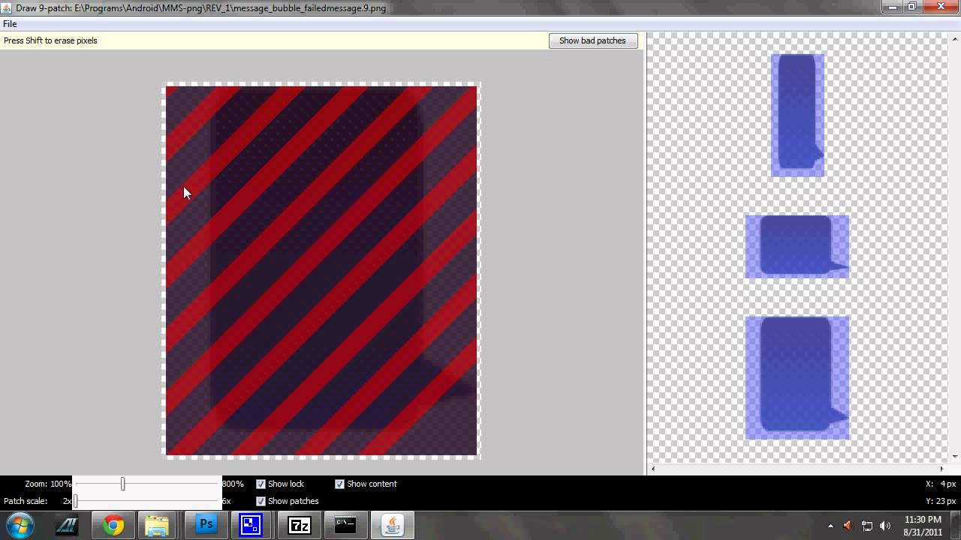
Task: Click the preview pane left scroll arrow
Action: pyautogui.click(x=653, y=469)
